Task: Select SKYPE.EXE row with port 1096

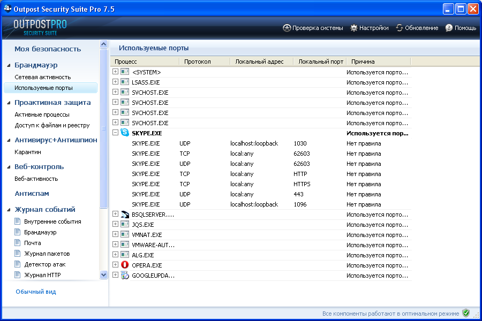Action: [261, 204]
